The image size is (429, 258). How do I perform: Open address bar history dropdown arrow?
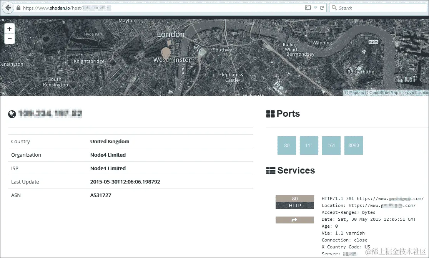315,8
